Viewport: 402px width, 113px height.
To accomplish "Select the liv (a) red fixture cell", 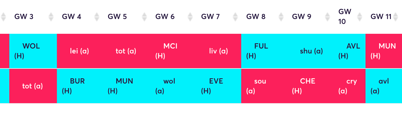I will (x=219, y=51).
